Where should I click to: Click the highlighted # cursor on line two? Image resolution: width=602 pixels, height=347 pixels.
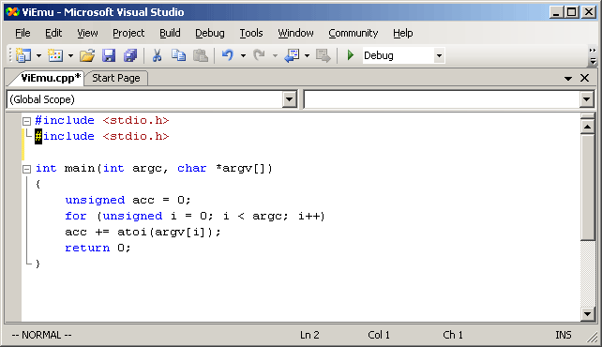[38, 136]
